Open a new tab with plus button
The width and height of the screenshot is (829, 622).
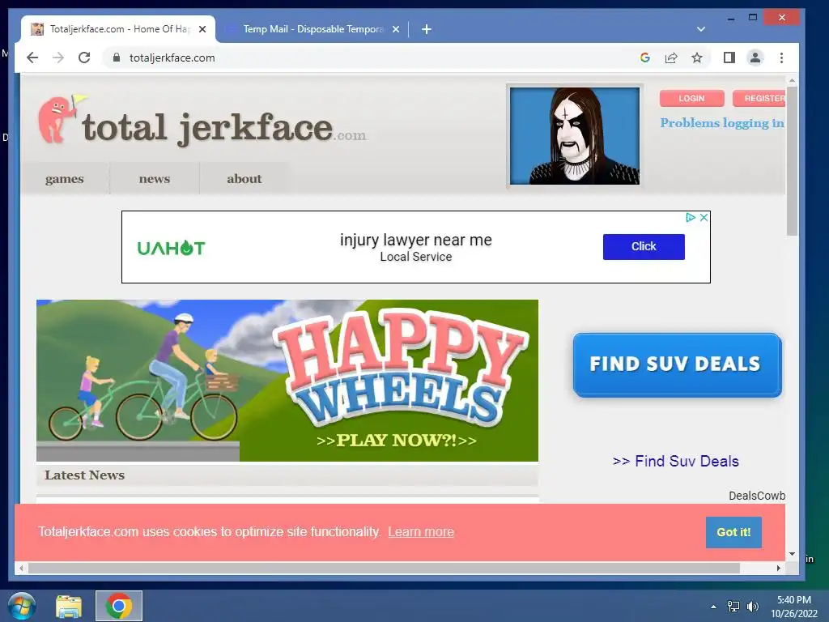tap(427, 29)
